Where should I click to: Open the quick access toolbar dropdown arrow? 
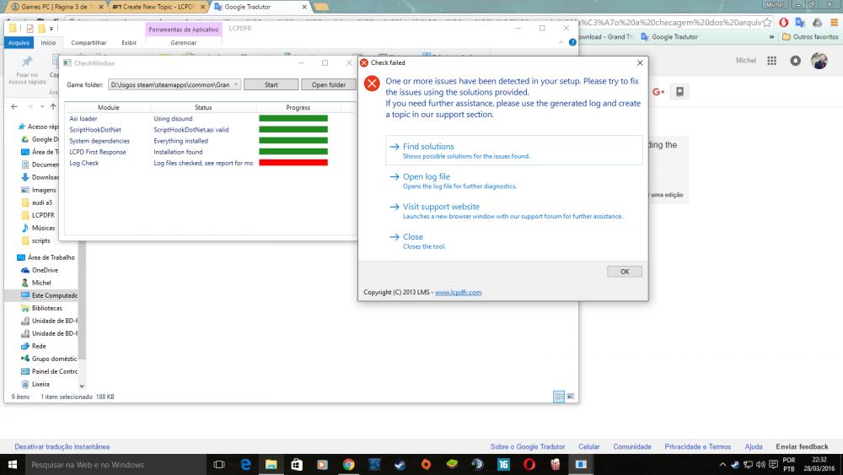pos(51,29)
